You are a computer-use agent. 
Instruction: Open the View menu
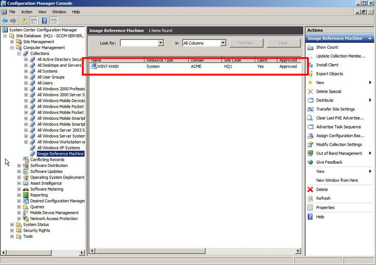point(42,12)
